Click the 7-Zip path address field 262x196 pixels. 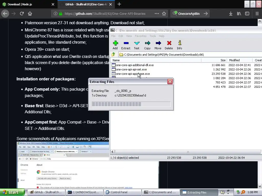[x=190, y=55]
